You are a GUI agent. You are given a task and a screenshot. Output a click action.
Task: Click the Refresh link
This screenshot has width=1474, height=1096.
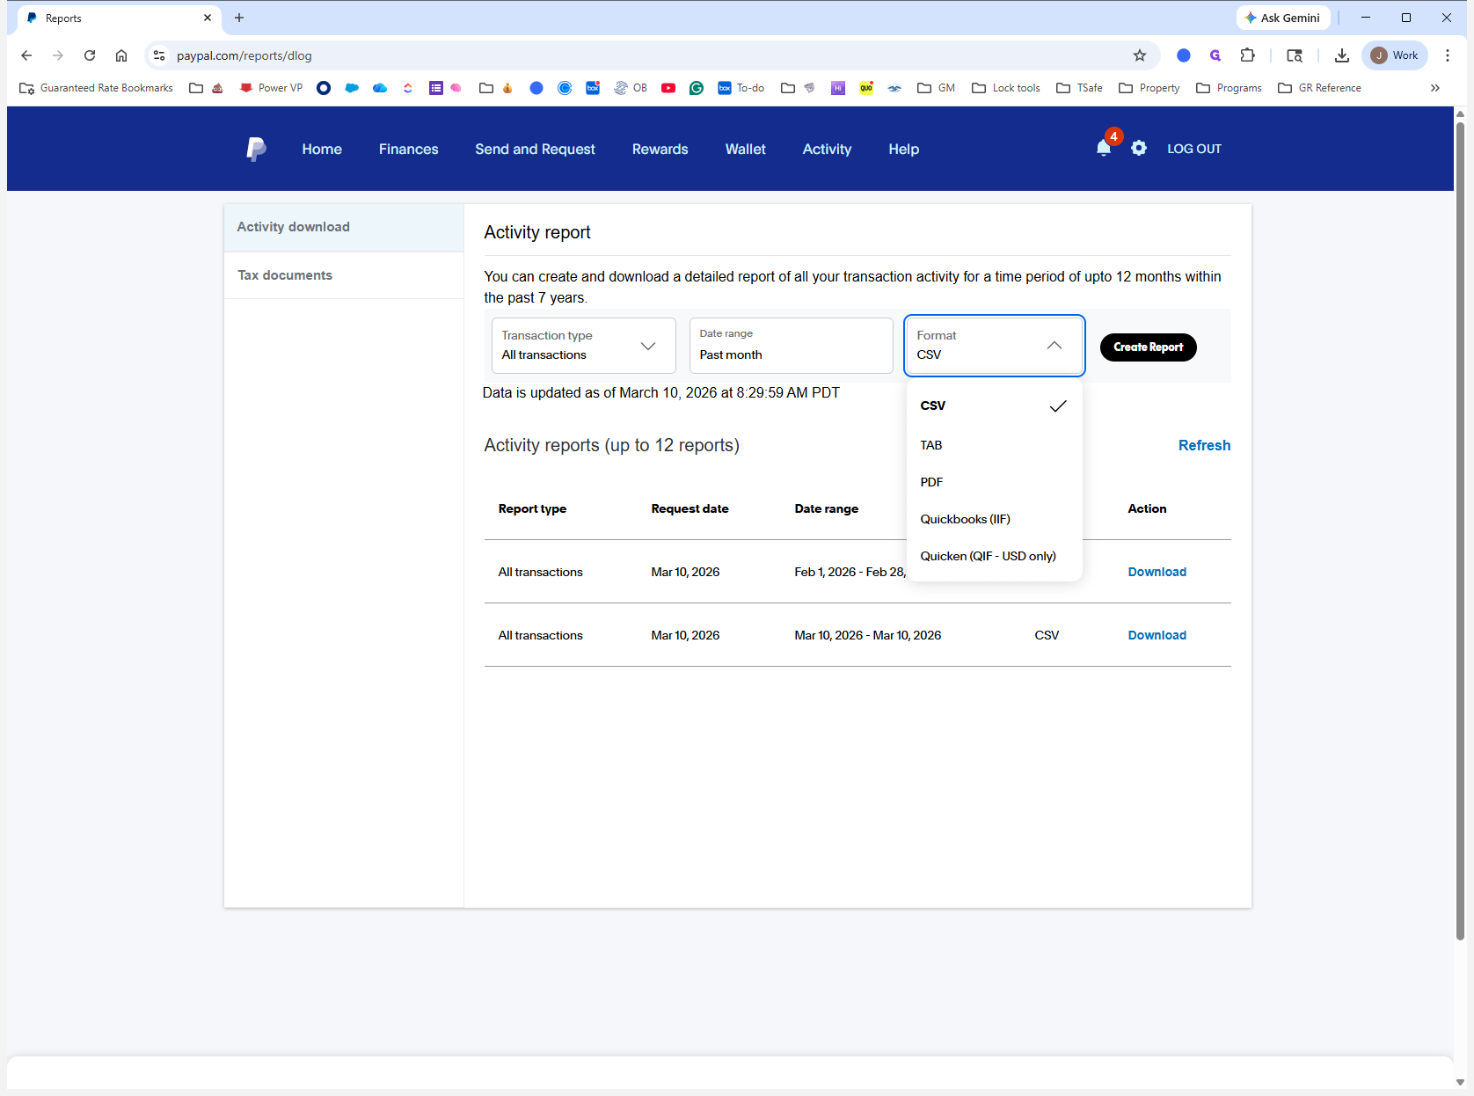click(1204, 445)
